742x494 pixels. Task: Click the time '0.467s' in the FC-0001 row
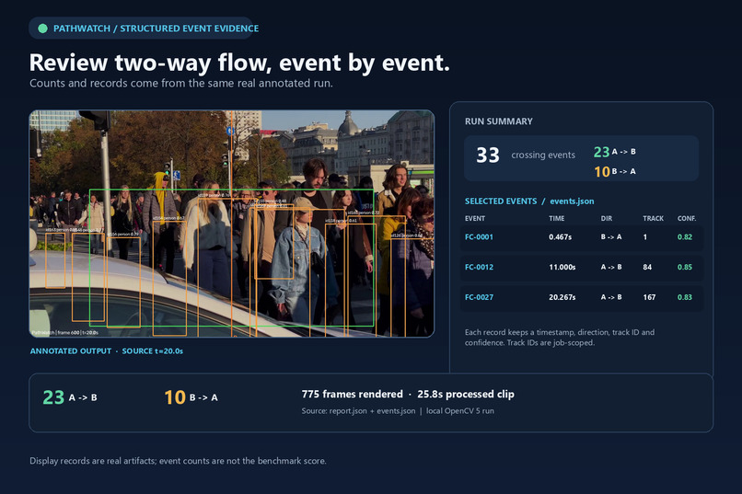click(x=561, y=237)
